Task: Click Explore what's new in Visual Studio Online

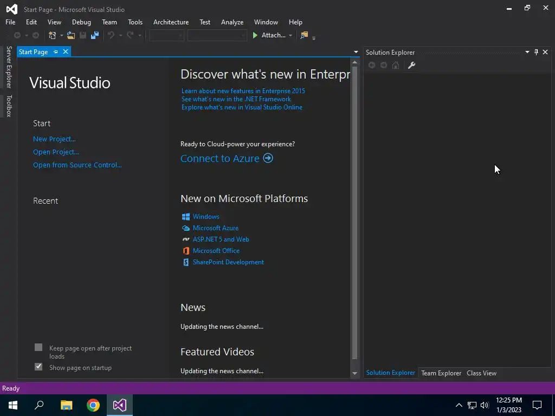Action: tap(242, 107)
